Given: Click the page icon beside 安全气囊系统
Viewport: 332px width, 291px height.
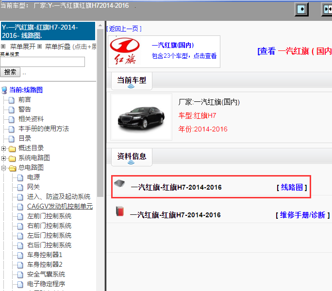Looking at the screenshot, I should pyautogui.click(x=20, y=275).
